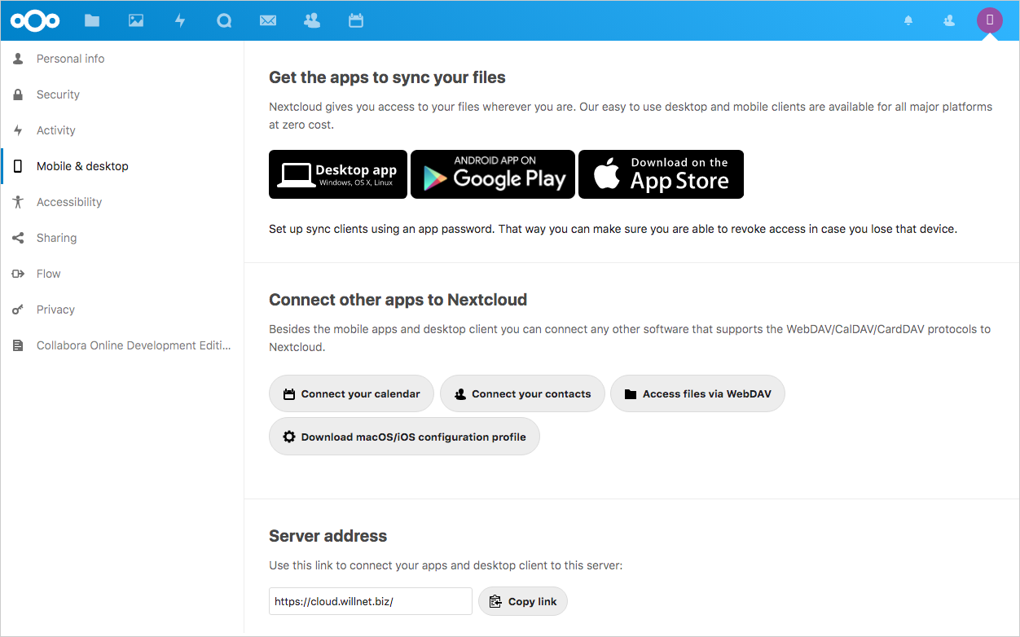Image resolution: width=1020 pixels, height=637 pixels.
Task: Open the Talk chat icon
Action: pyautogui.click(x=224, y=20)
